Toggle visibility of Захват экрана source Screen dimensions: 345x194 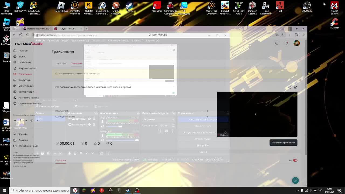coord(89,124)
